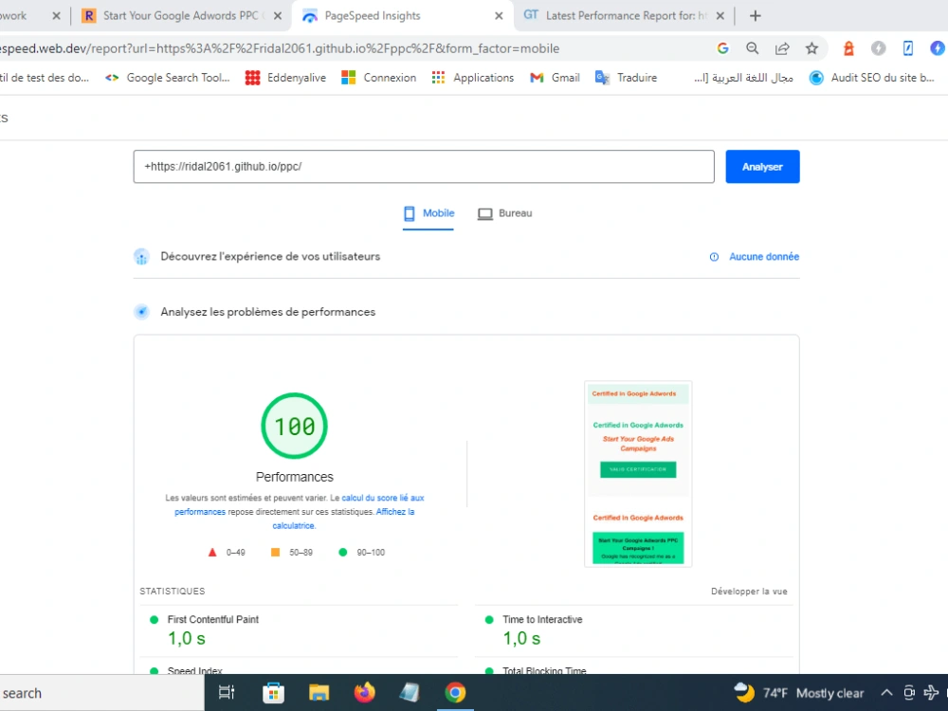The image size is (948, 711).
Task: Open the Applications bookmark
Action: tap(473, 78)
